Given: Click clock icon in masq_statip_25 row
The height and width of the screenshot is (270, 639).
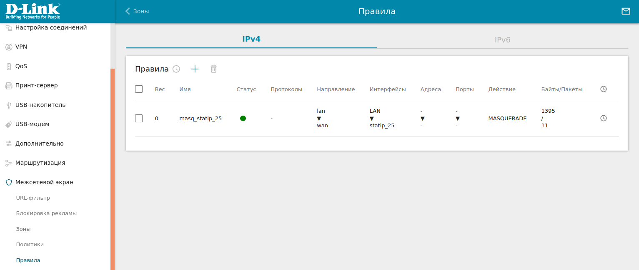Looking at the screenshot, I should click(x=603, y=118).
